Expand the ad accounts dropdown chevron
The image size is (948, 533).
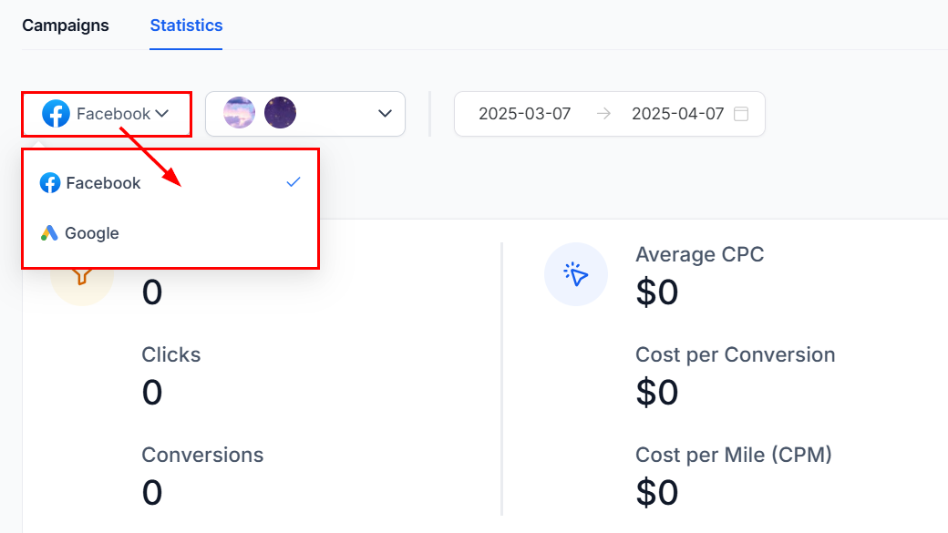[x=385, y=114]
